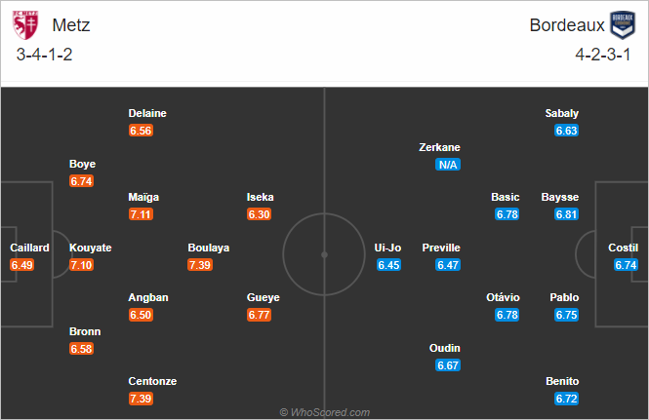
Task: Click player name Sabaly
Action: [x=562, y=113]
